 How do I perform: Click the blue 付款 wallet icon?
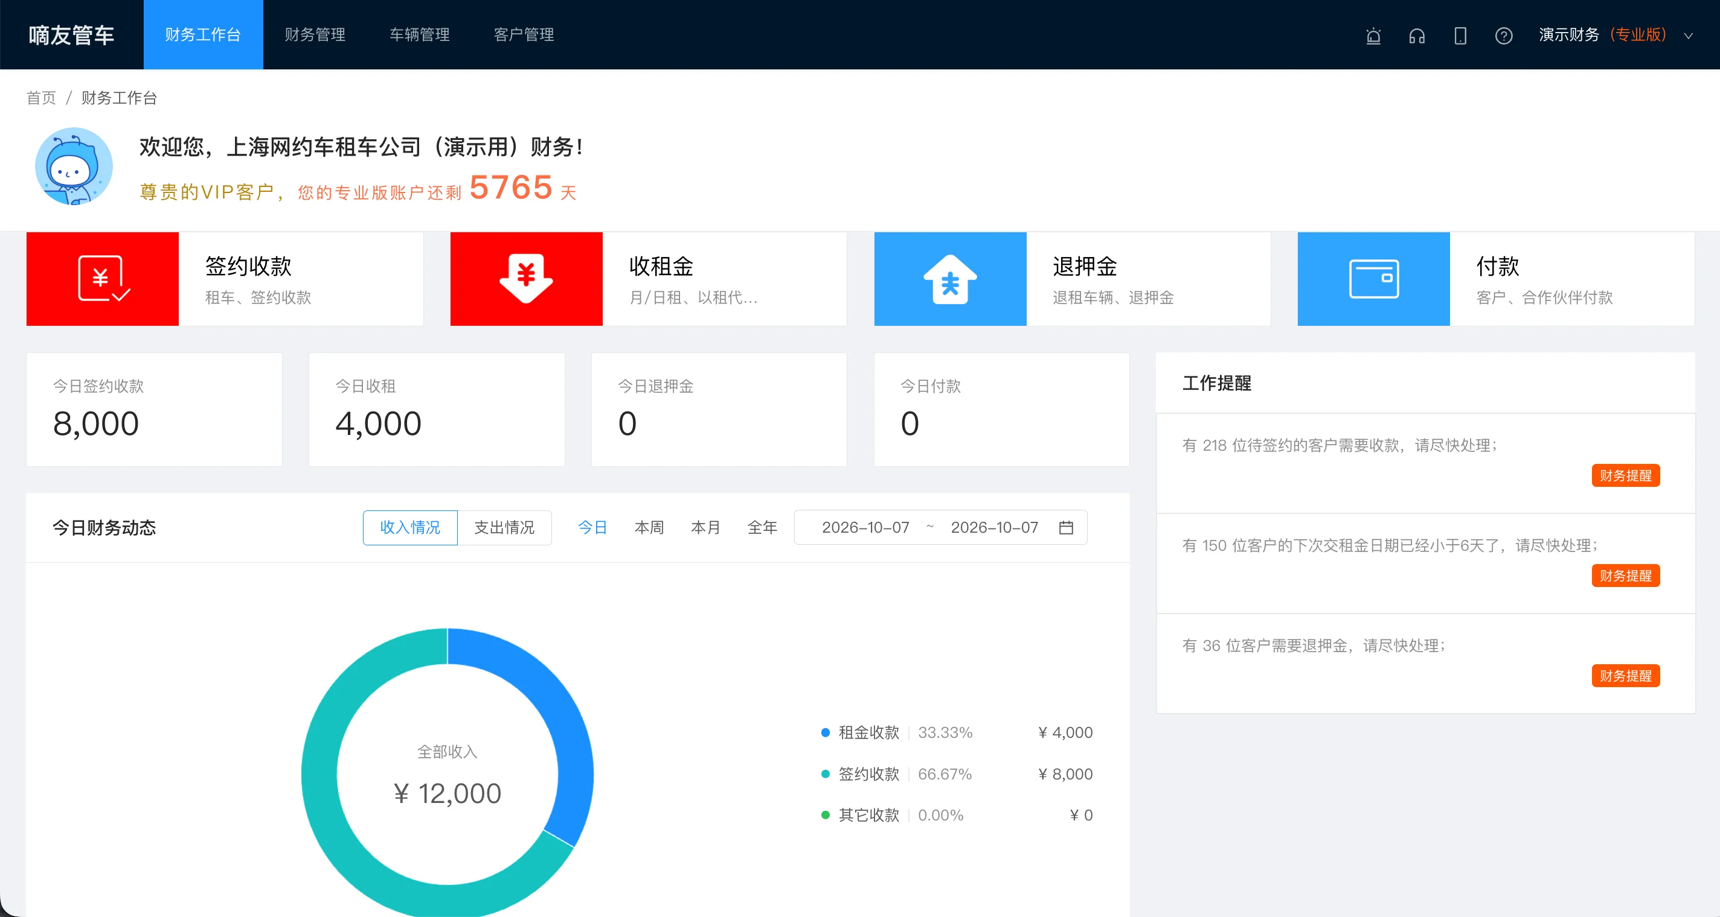coord(1373,279)
